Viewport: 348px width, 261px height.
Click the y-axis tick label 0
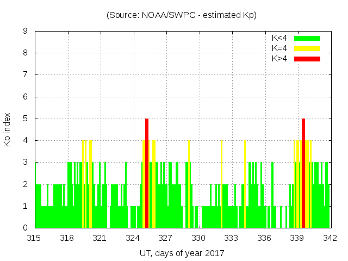pyautogui.click(x=26, y=228)
